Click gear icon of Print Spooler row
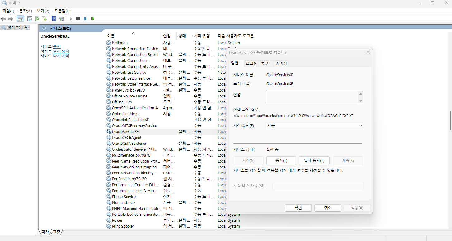This screenshot has height=241, width=452. pos(109,226)
